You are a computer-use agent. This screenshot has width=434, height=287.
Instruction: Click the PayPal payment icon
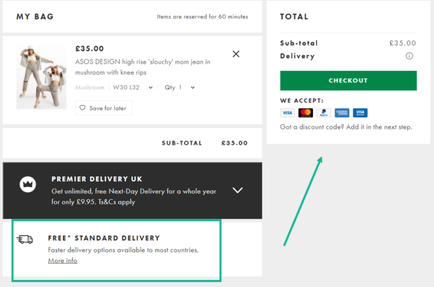click(x=323, y=113)
